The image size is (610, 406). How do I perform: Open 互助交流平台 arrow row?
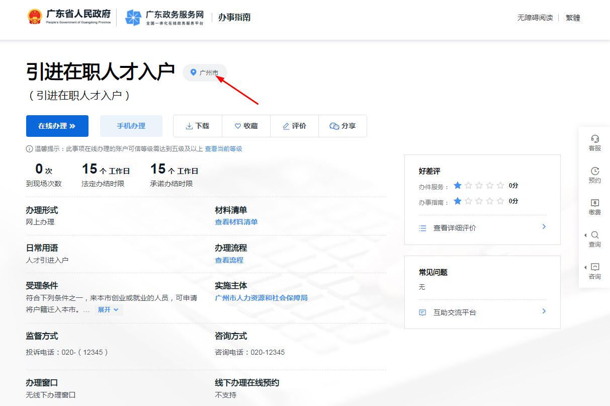coord(482,312)
